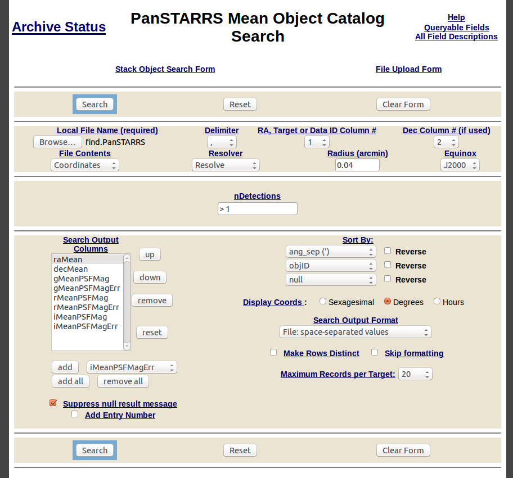The image size is (513, 478).
Task: Open the Help link
Action: 456,17
